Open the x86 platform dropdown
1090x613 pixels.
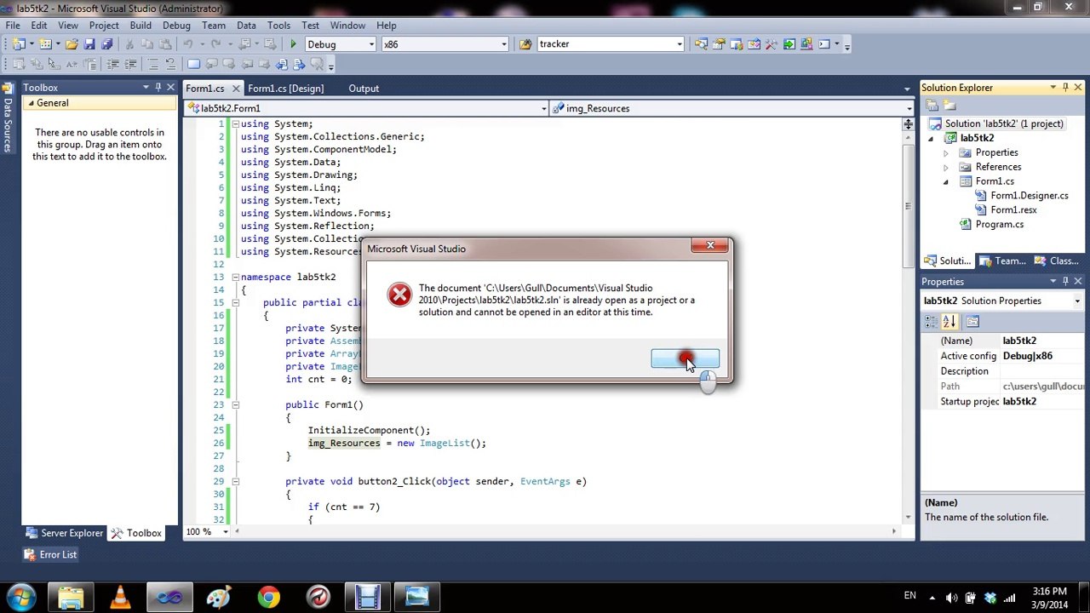click(x=503, y=44)
